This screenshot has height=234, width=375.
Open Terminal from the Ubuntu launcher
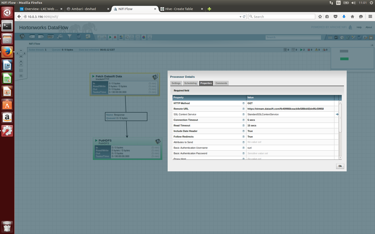coord(7,26)
